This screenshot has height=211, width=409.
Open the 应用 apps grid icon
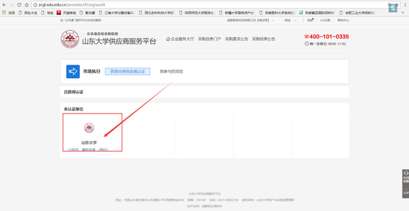(4, 12)
